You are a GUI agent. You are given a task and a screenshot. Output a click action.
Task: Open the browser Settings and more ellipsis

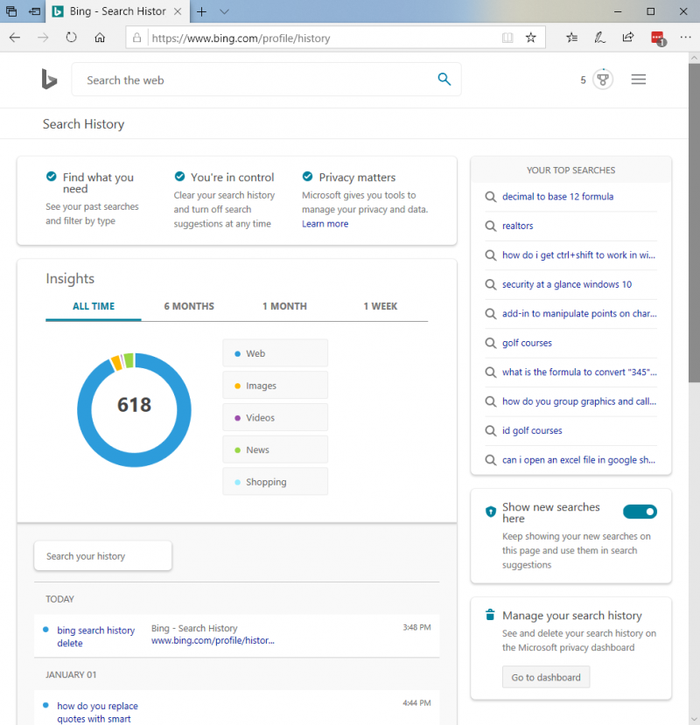coord(686,38)
